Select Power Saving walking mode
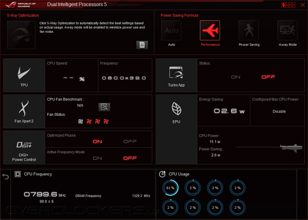The image size is (308, 220). [x=249, y=30]
